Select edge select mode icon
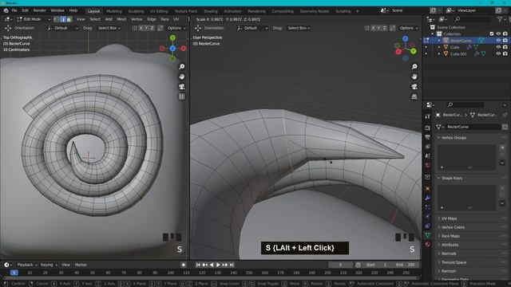Viewport: 511px width, 287px height. 63,19
